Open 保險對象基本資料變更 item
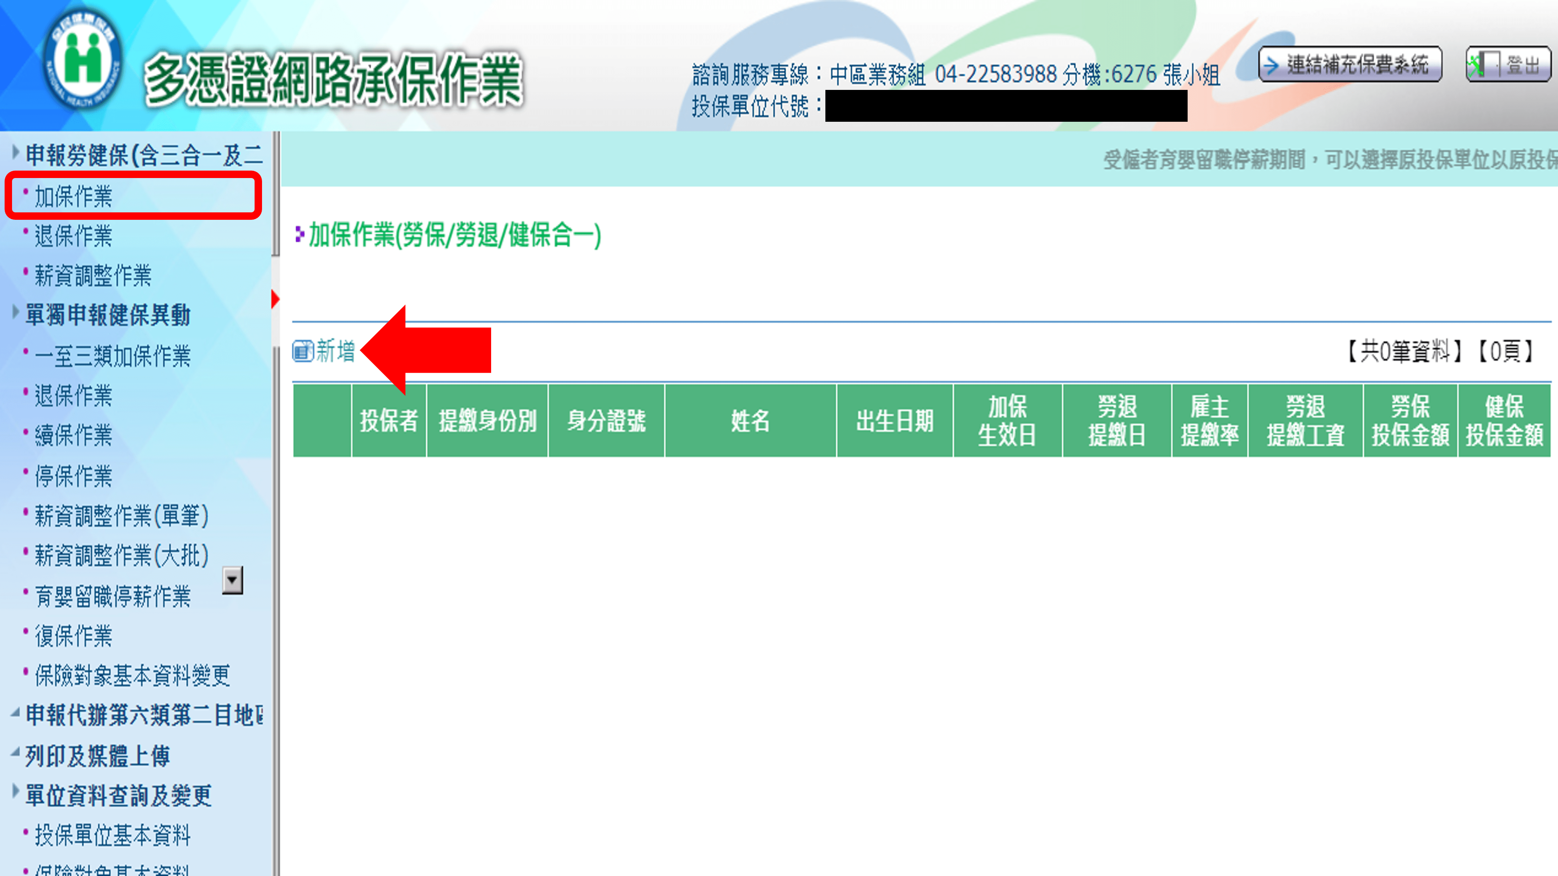1558x876 pixels. pyautogui.click(x=132, y=675)
